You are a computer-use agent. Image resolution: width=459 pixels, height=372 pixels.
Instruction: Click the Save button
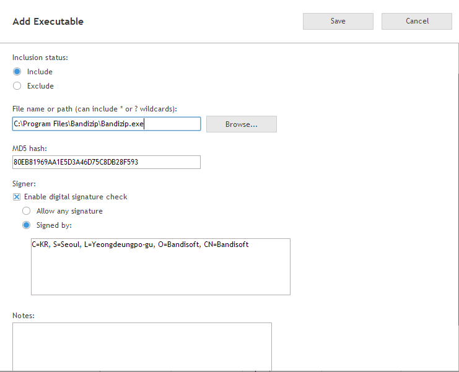click(338, 21)
